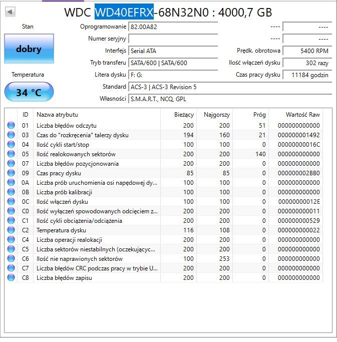Viewport: 337px width, 342px height.
Task: Click raw value 00000000012E
Action: click(299, 201)
